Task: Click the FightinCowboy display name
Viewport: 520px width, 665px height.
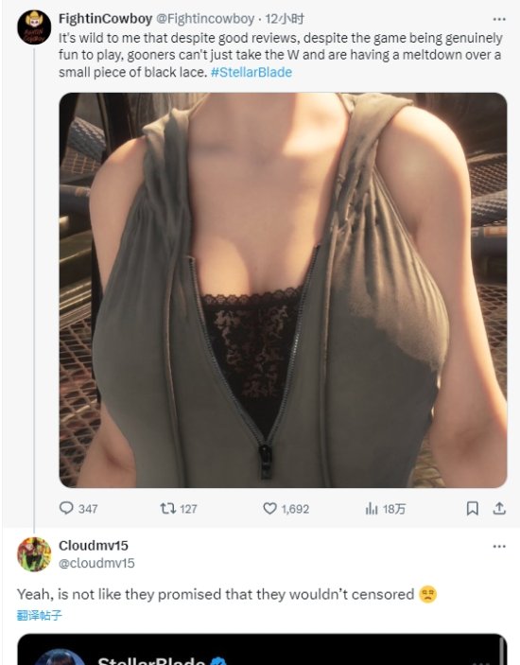Action: coord(106,19)
